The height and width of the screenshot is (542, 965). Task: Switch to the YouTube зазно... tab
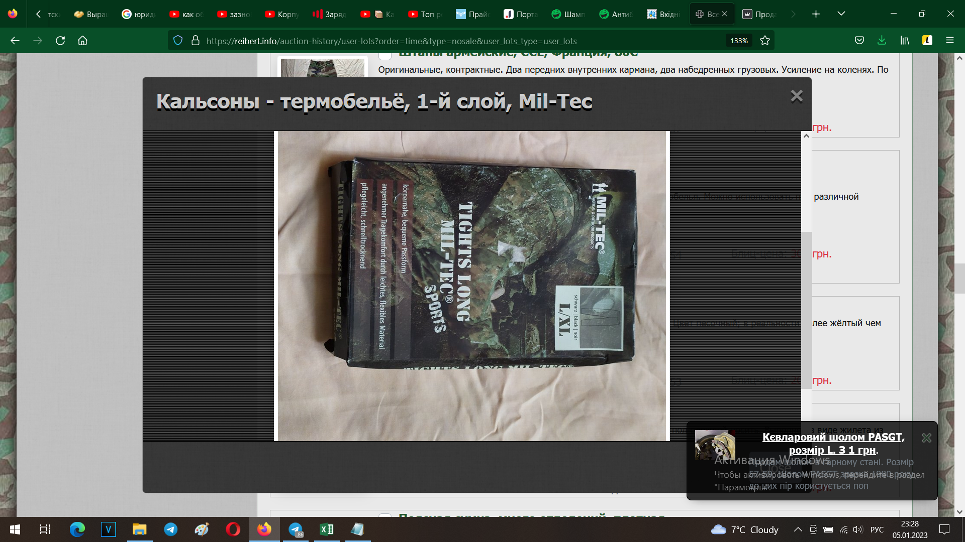coord(234,14)
